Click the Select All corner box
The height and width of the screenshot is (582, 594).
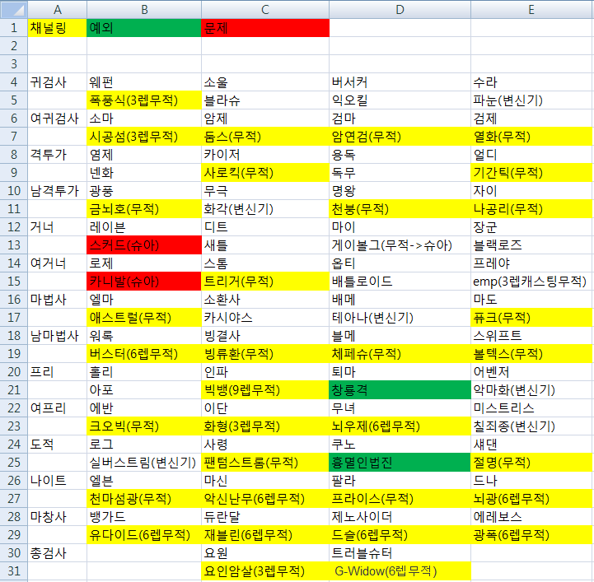[13, 9]
